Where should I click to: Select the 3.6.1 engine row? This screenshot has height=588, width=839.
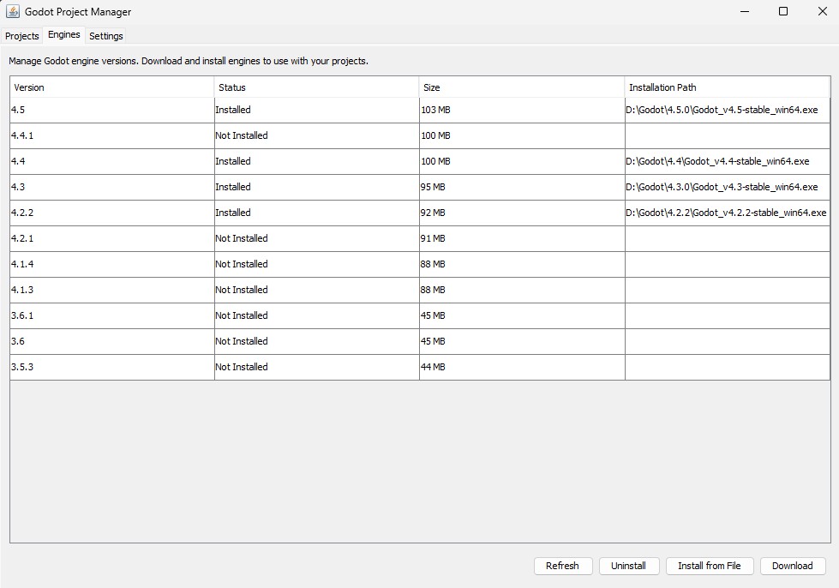coord(111,315)
